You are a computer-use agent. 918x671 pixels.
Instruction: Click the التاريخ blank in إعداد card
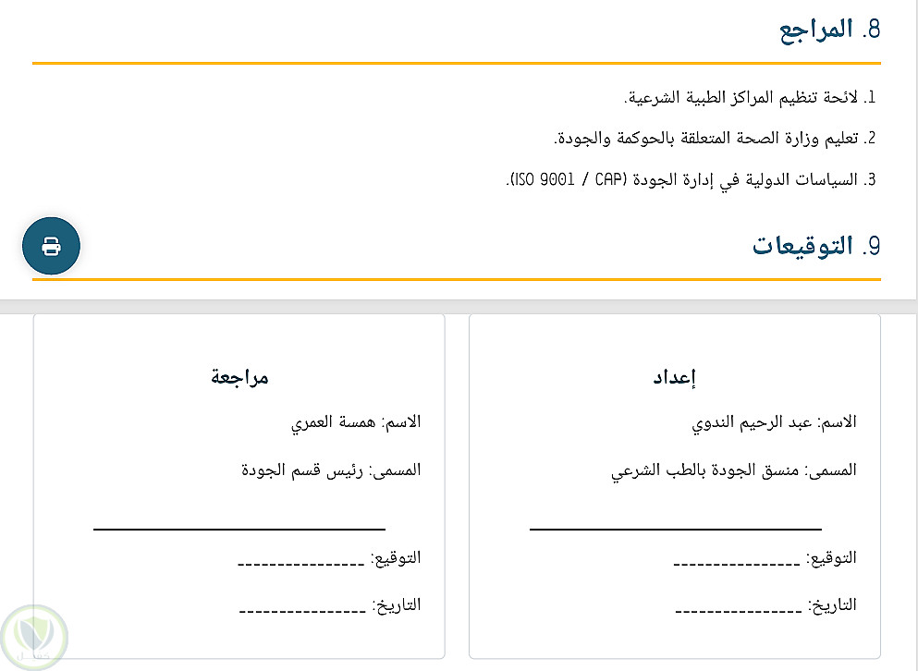point(738,610)
